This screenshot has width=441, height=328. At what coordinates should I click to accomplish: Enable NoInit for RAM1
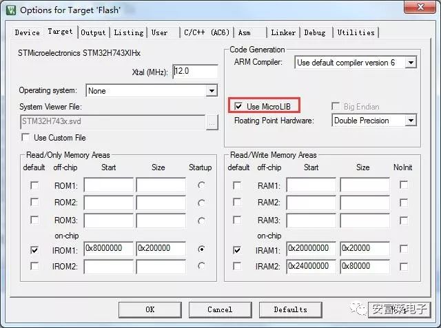click(404, 185)
